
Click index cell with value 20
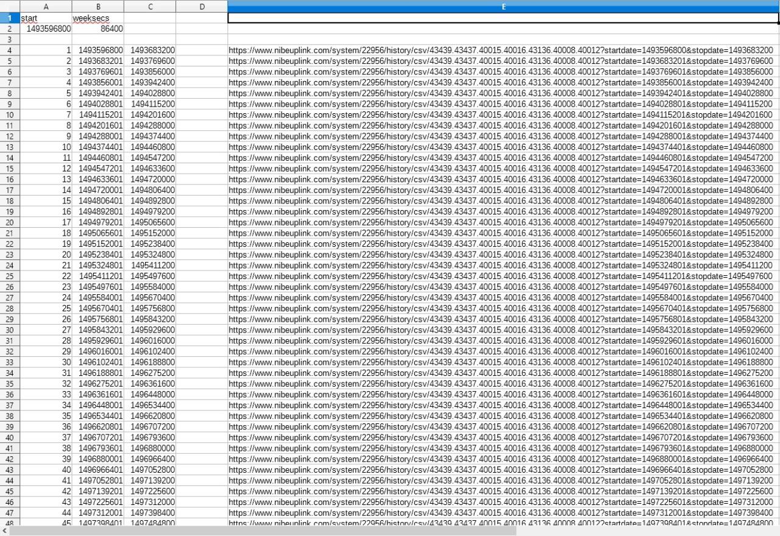[46, 255]
